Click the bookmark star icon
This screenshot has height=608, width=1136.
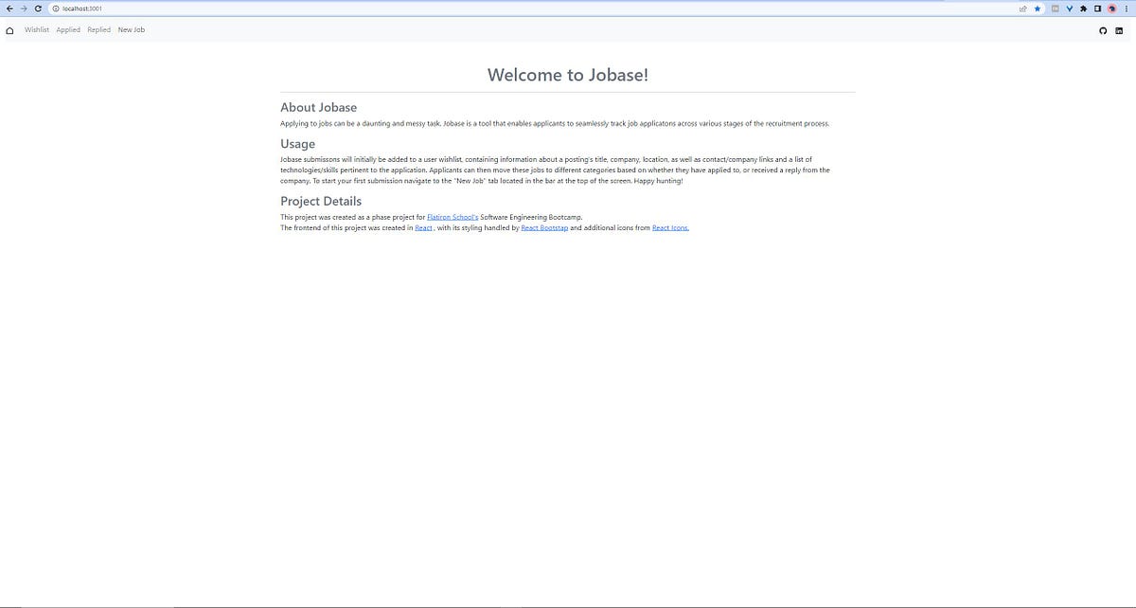coord(1038,8)
